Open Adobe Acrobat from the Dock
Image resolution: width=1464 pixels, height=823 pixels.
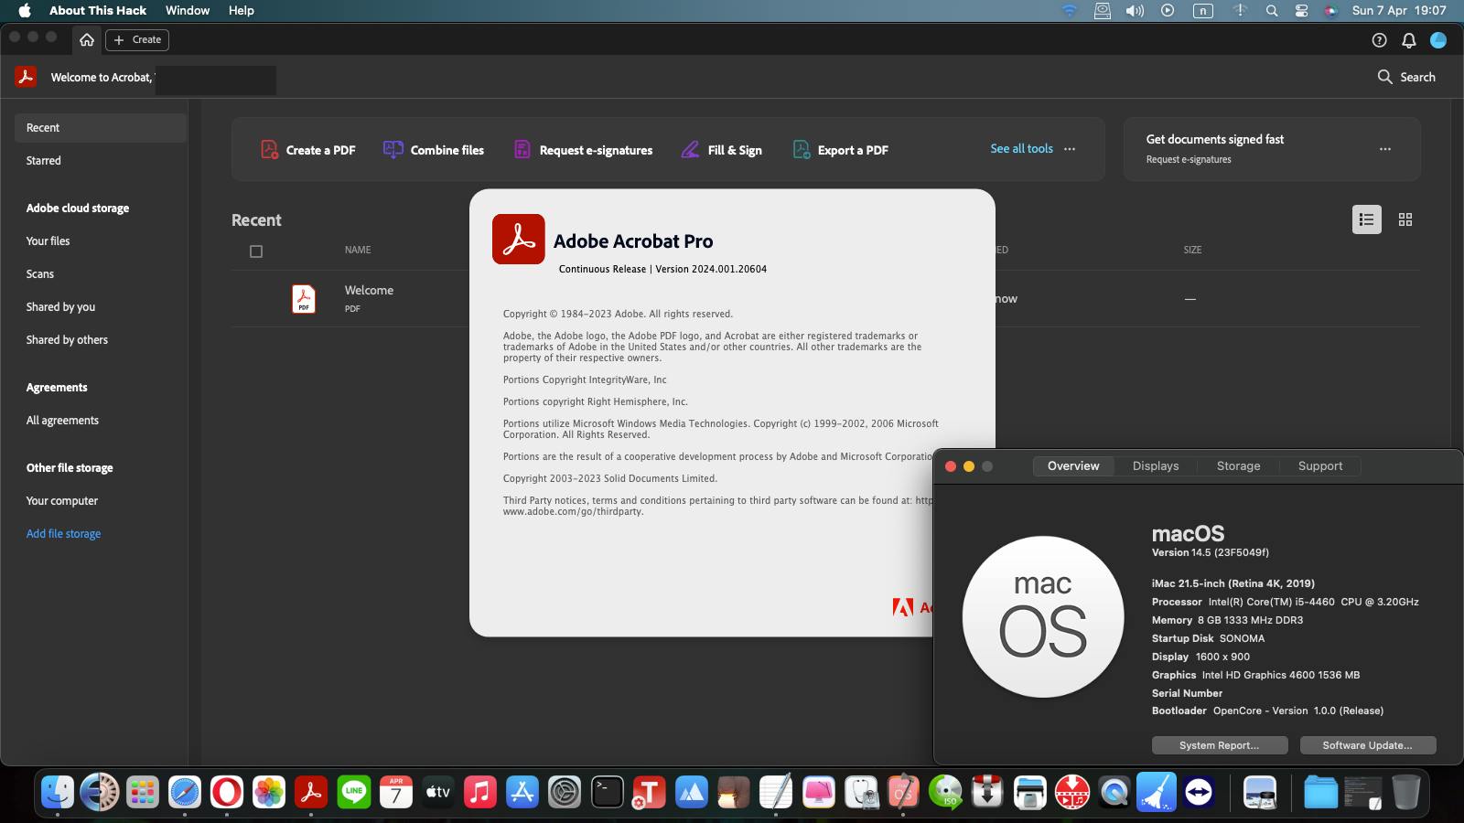pos(311,792)
